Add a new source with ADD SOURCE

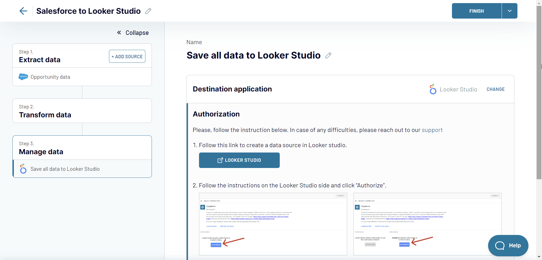click(127, 56)
